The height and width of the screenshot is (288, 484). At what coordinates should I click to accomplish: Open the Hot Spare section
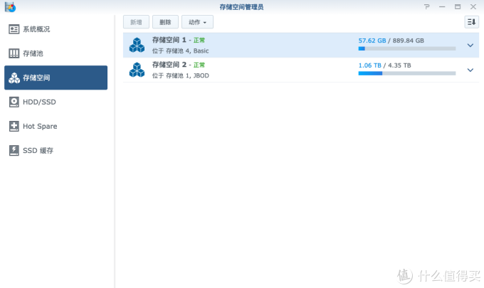click(x=56, y=126)
